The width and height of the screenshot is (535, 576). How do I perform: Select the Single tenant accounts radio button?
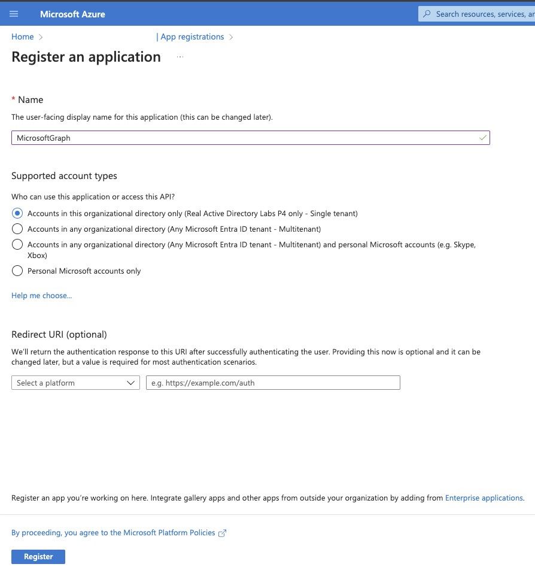pyautogui.click(x=17, y=213)
